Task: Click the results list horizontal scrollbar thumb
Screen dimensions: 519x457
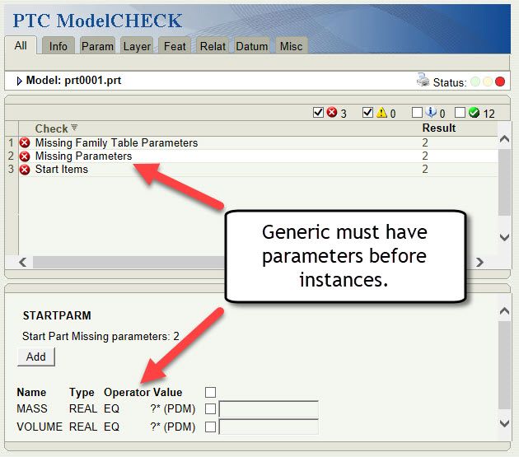Action: 129,263
